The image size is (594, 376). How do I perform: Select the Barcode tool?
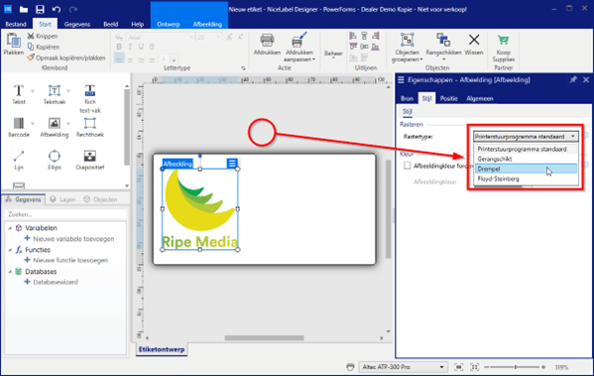(x=19, y=127)
